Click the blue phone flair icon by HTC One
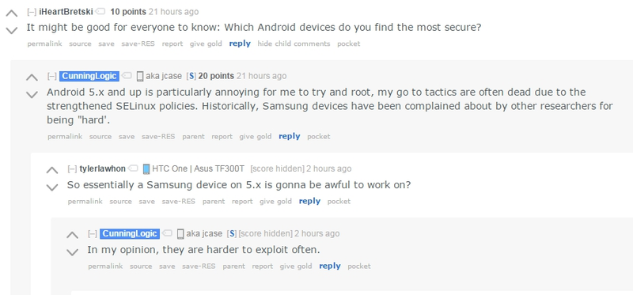This screenshot has height=295, width=633. click(x=146, y=168)
